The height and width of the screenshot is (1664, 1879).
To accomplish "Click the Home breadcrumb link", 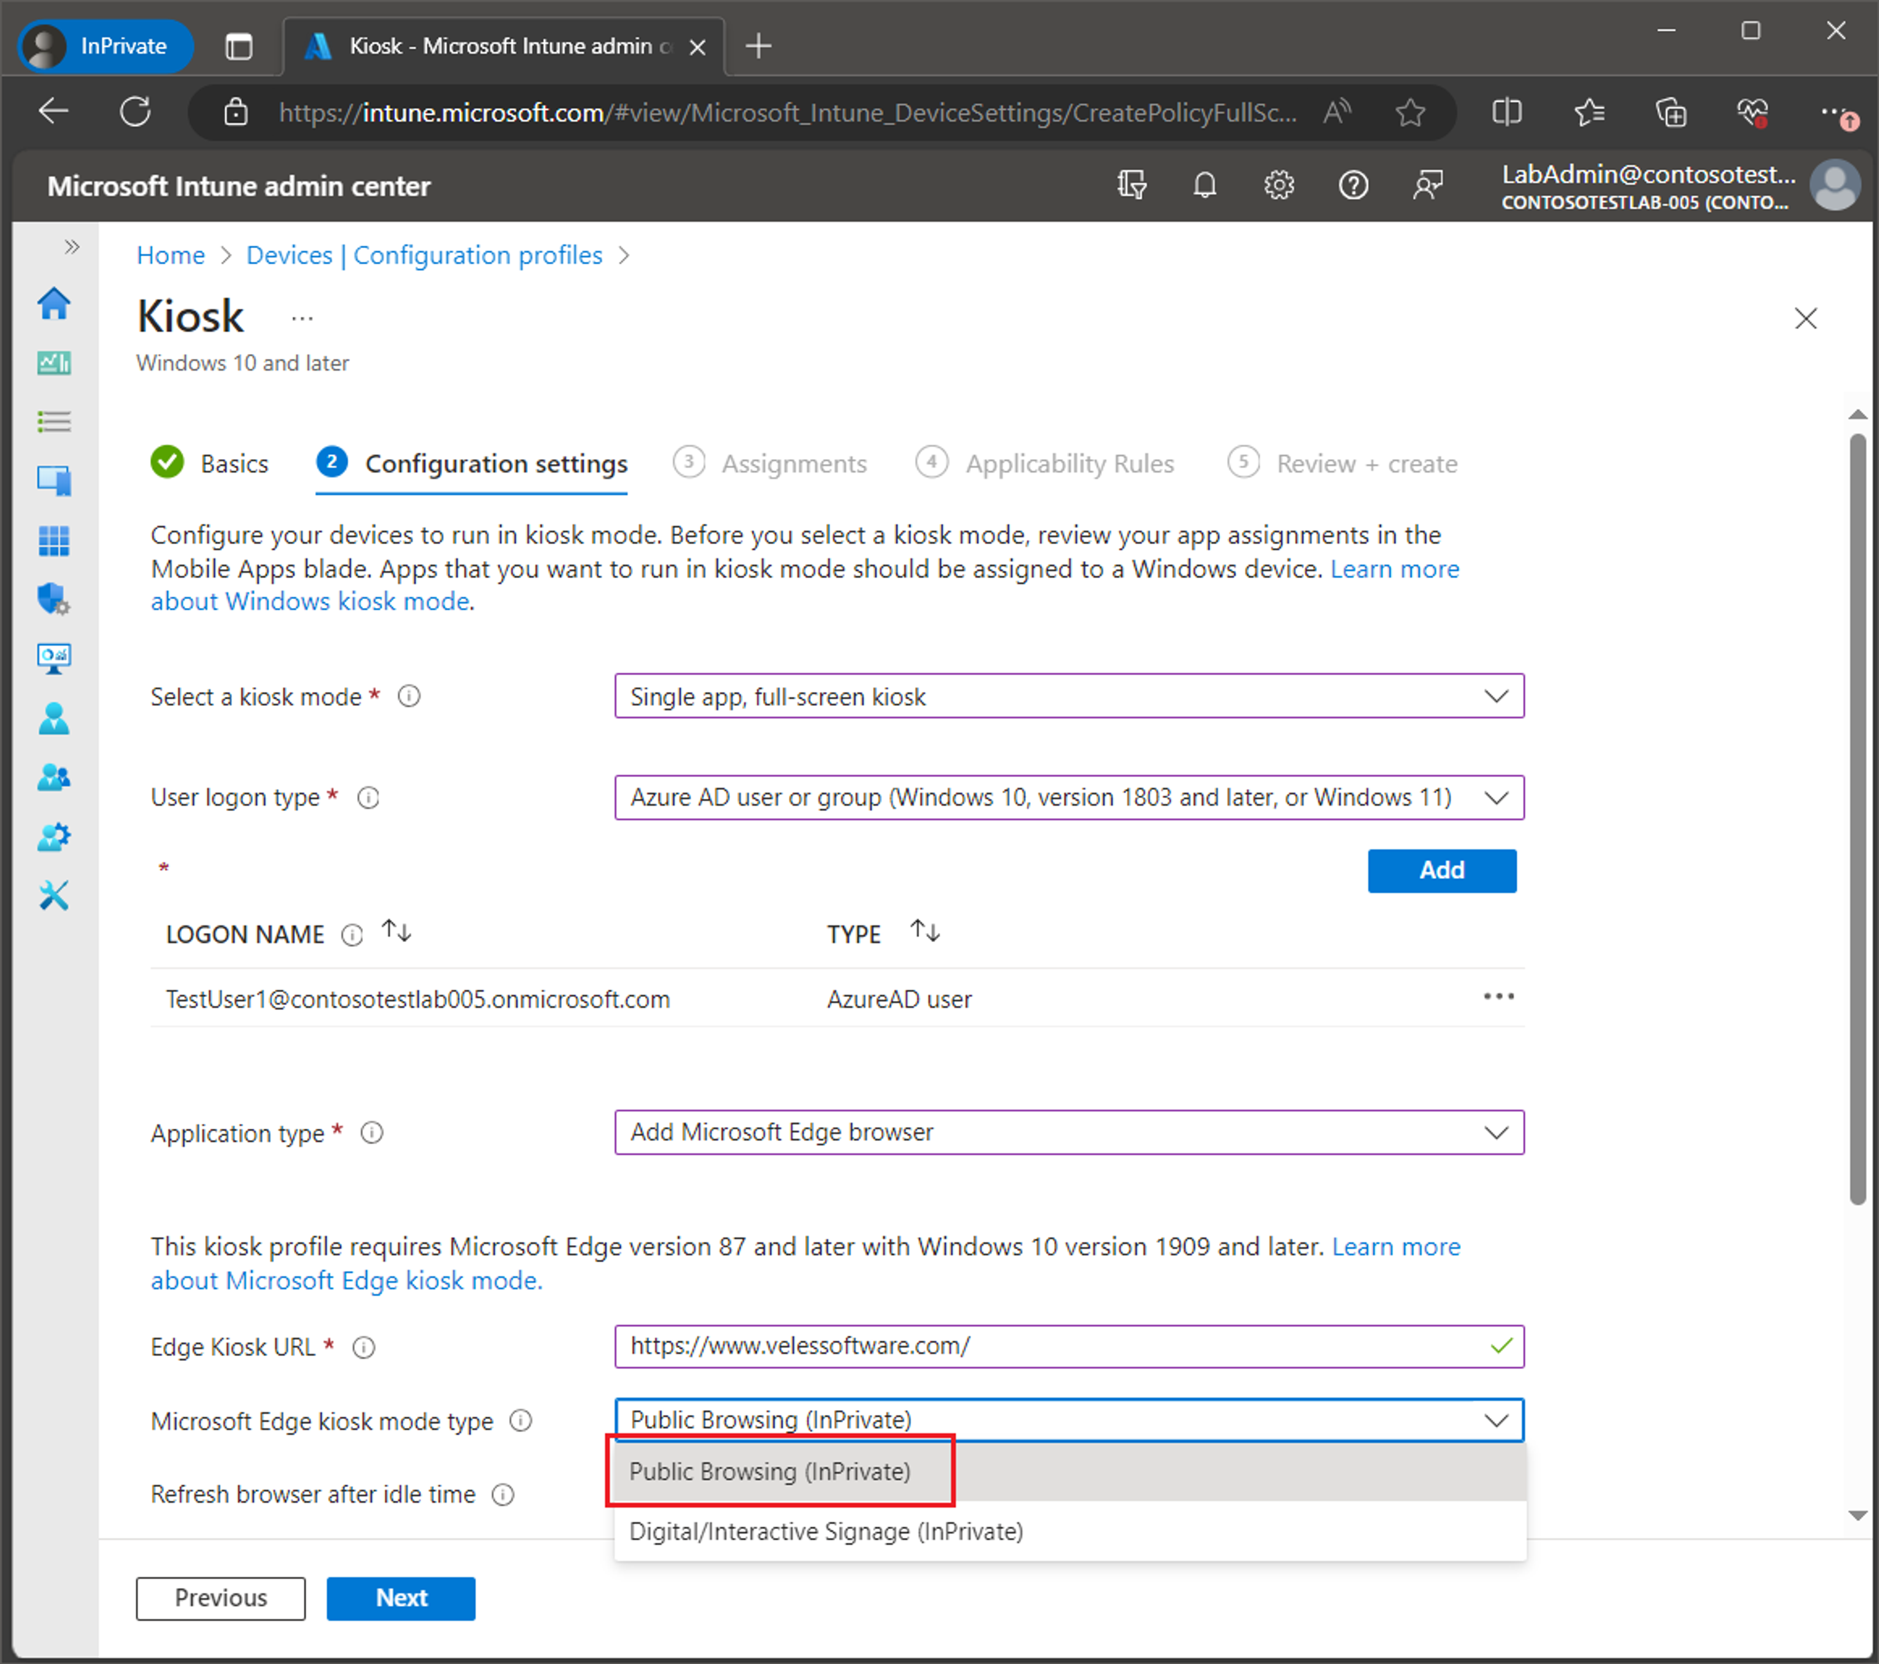I will tap(171, 254).
